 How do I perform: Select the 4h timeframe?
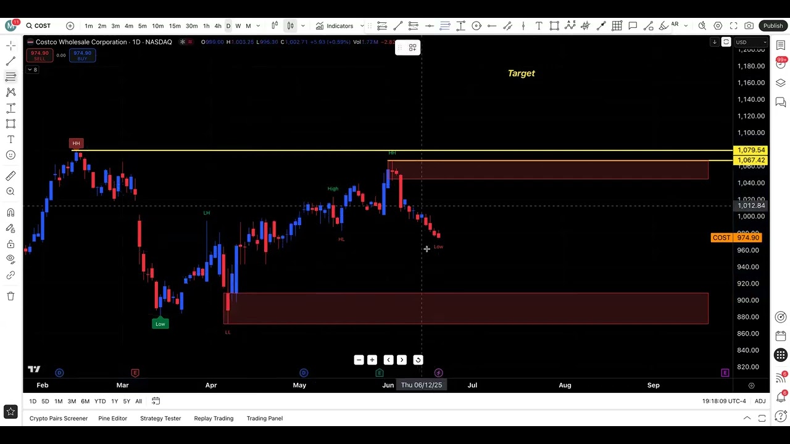[217, 26]
